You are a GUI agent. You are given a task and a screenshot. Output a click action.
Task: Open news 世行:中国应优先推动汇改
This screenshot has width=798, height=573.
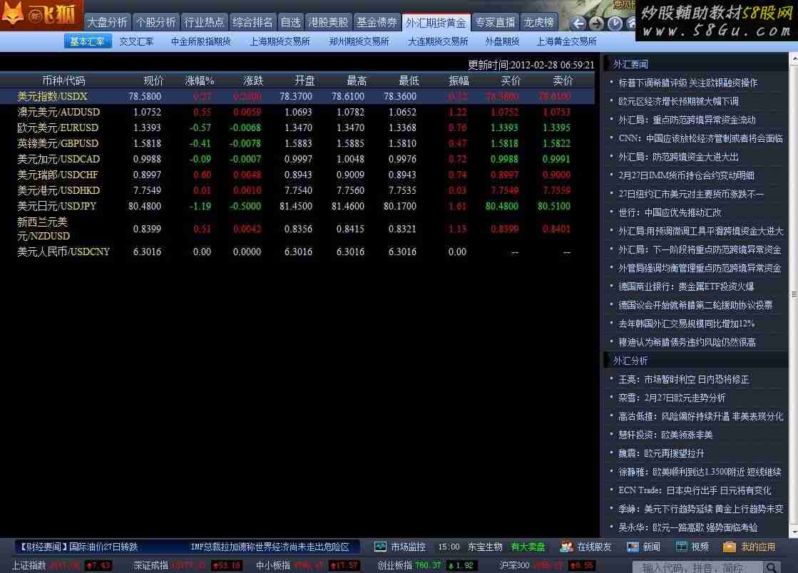pos(669,212)
